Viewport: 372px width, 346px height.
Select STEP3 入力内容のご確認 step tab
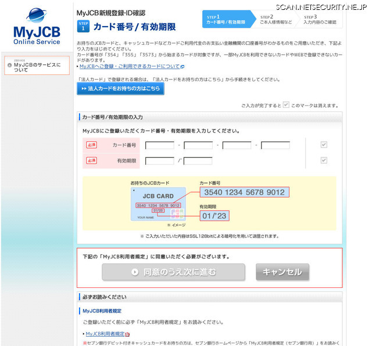(x=320, y=19)
